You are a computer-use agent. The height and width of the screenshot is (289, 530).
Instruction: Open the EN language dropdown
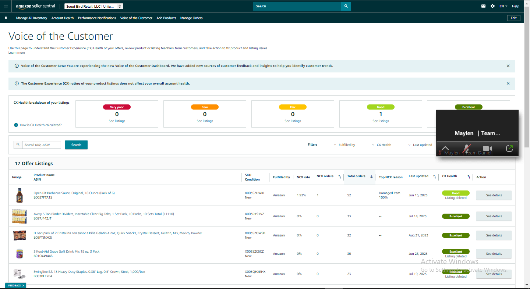click(x=503, y=6)
